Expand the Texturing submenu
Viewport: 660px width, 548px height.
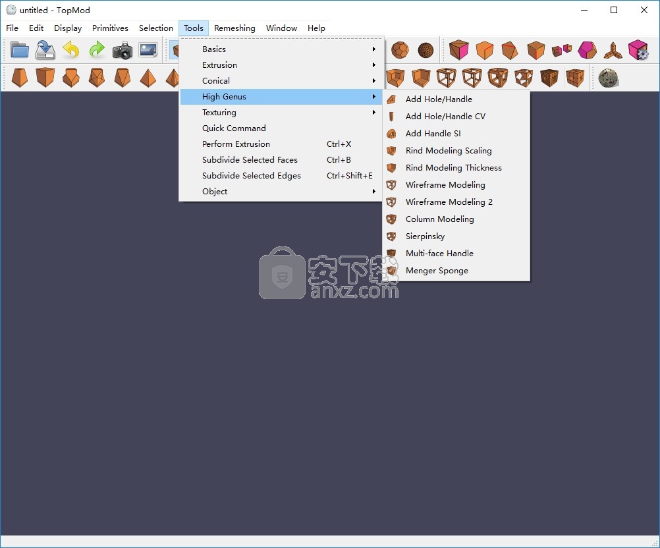tap(282, 113)
